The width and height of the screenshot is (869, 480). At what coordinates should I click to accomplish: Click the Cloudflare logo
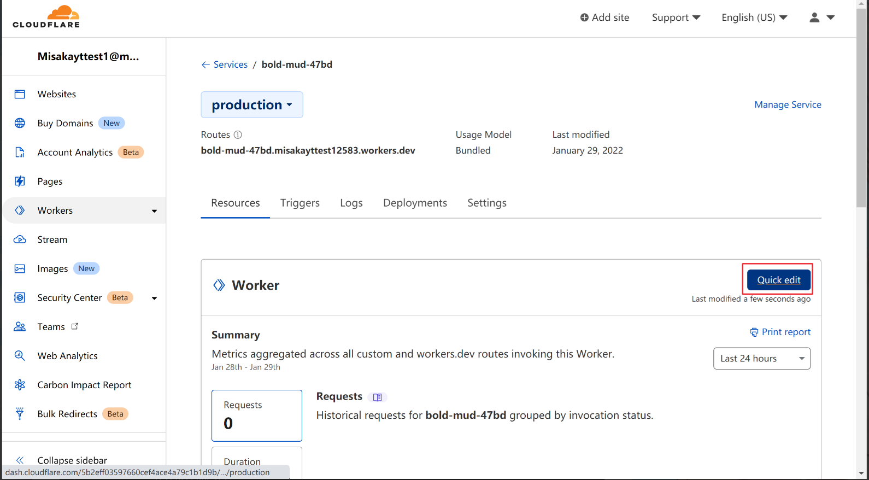tap(46, 16)
